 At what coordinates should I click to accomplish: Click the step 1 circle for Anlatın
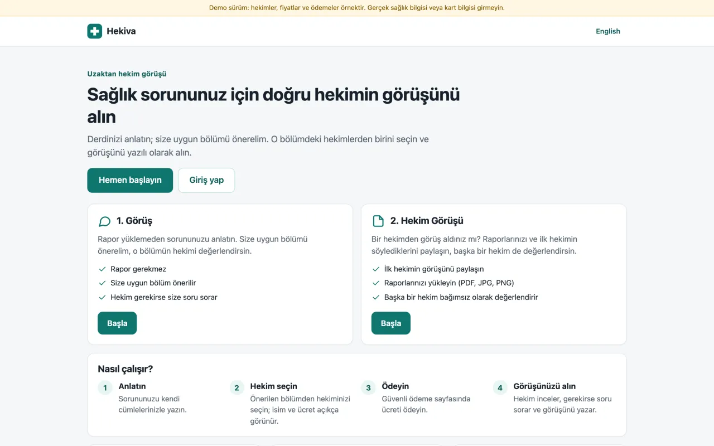point(105,387)
